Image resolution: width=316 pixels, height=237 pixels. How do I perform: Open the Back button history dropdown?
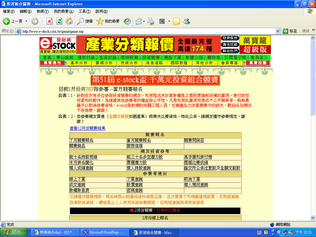[x=26, y=21]
